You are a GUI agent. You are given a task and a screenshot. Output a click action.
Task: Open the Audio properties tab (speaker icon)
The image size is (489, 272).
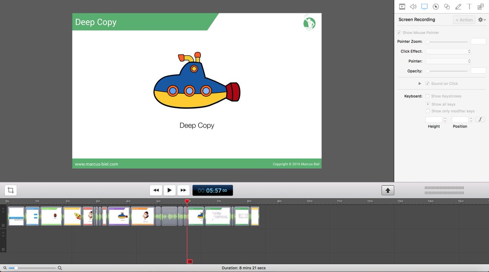click(413, 7)
